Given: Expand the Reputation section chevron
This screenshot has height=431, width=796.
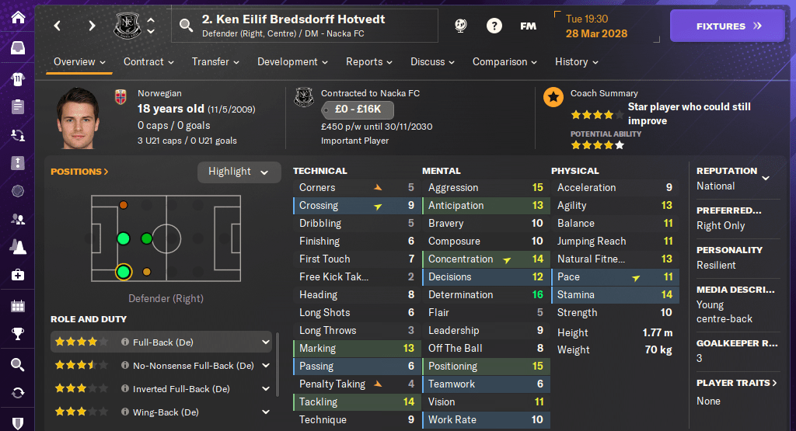Looking at the screenshot, I should pos(766,178).
